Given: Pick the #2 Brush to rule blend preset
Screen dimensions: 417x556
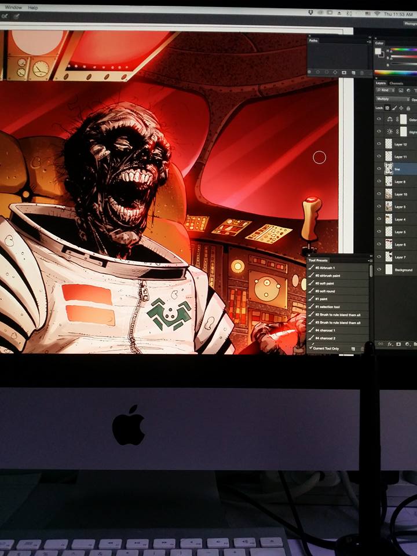Looking at the screenshot, I should click(x=338, y=314).
